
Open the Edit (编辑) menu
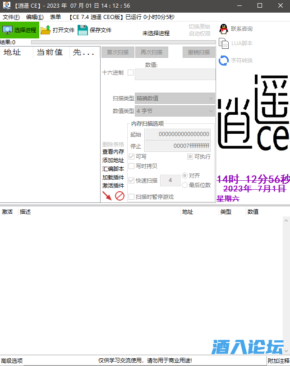click(35, 17)
